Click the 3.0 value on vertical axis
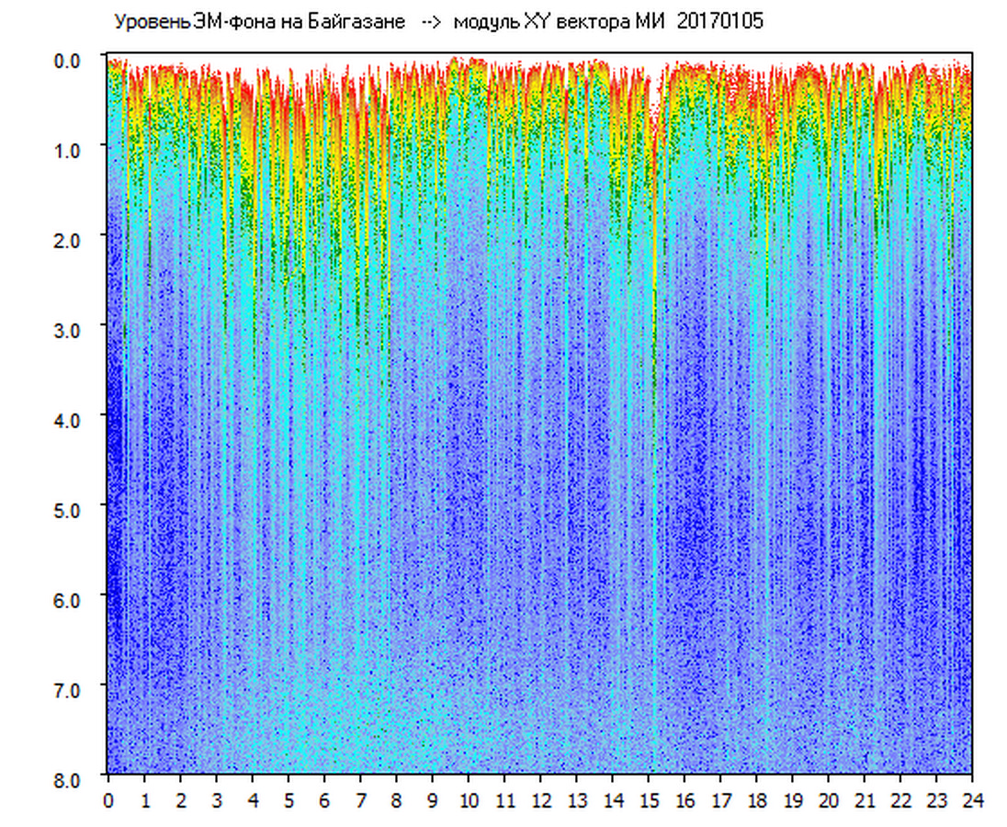The height and width of the screenshot is (827, 1007). (70, 329)
